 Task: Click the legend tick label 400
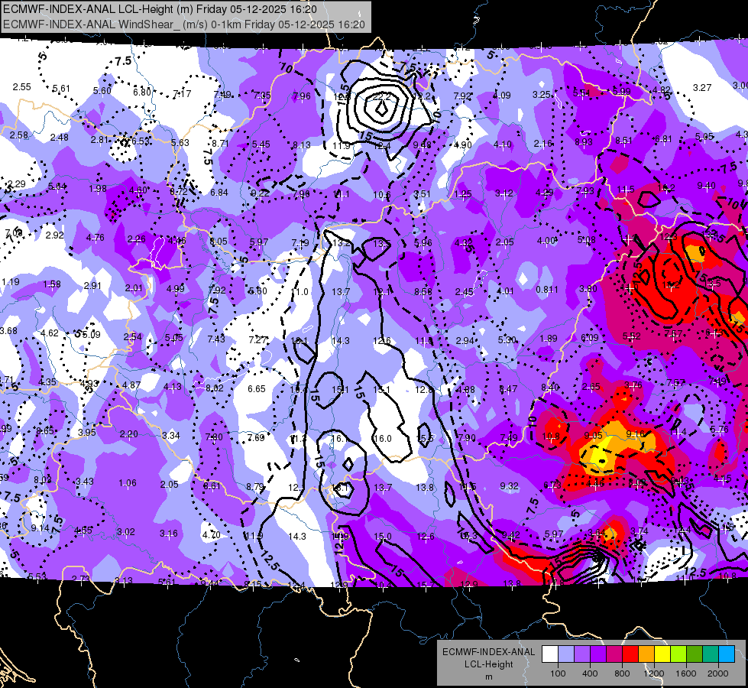(x=590, y=673)
